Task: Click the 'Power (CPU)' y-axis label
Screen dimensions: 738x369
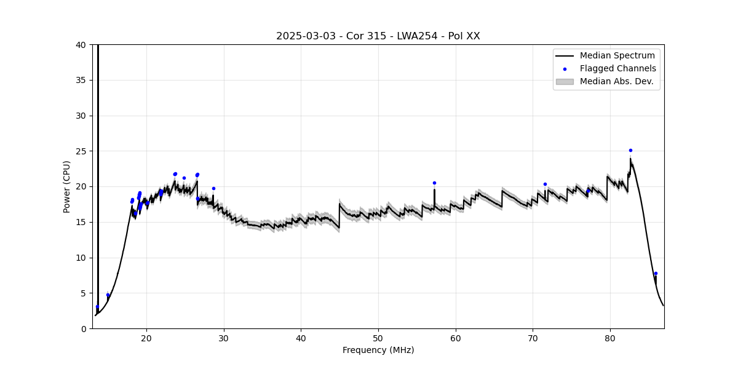Action: click(x=67, y=186)
